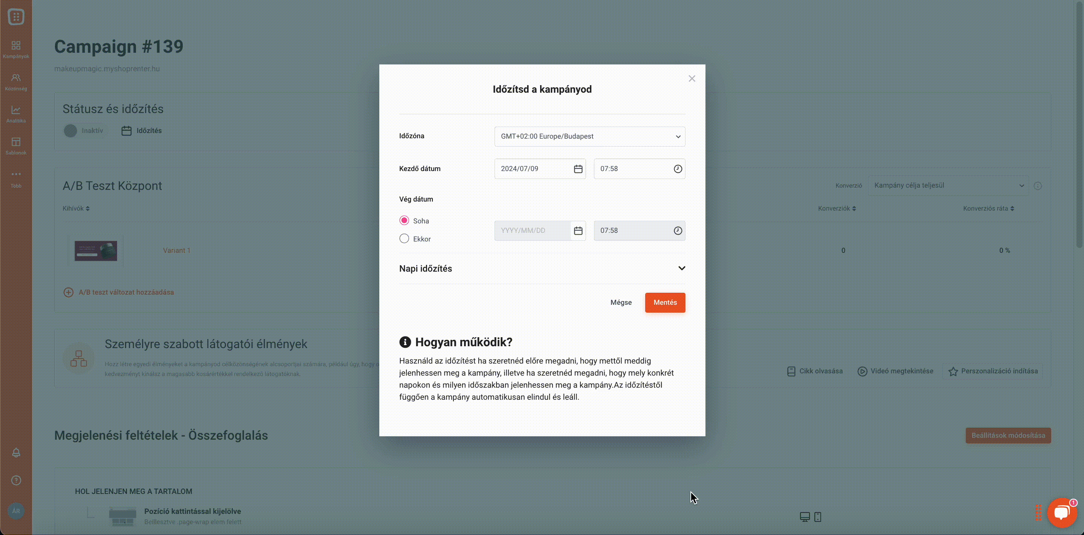Image resolution: width=1084 pixels, height=535 pixels.
Task: Open the Több menu in the sidebar
Action: (16, 179)
